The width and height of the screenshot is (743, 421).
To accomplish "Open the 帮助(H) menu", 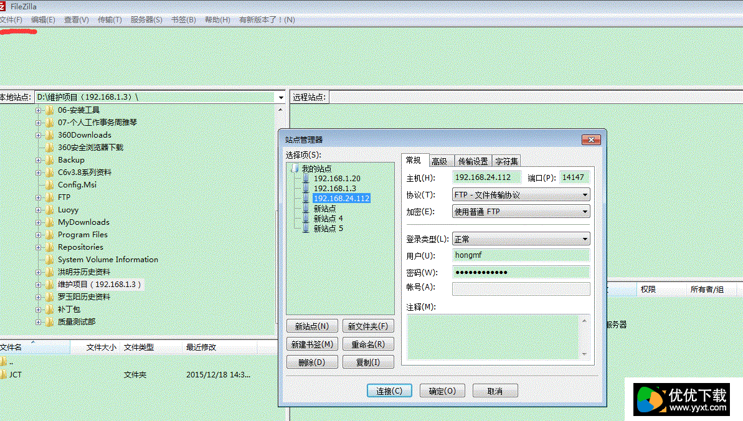I will [x=217, y=20].
